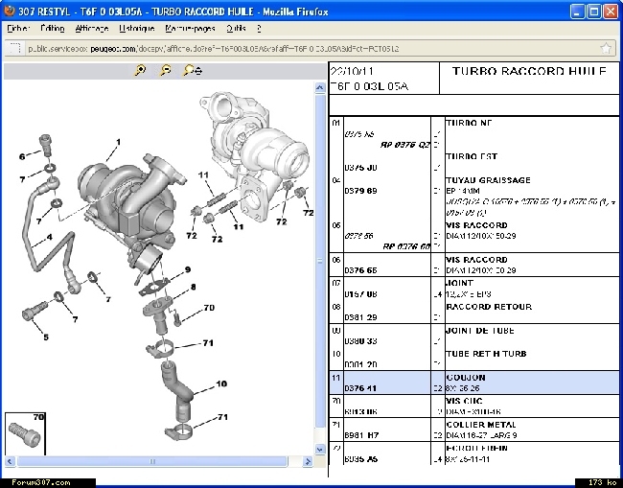Click the zoom out magnifier icon
Image resolution: width=623 pixels, height=488 pixels.
[166, 70]
